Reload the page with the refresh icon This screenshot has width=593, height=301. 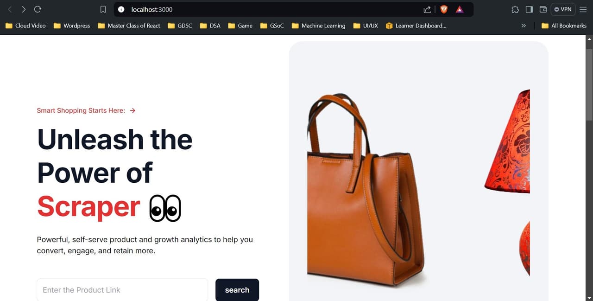(x=38, y=9)
